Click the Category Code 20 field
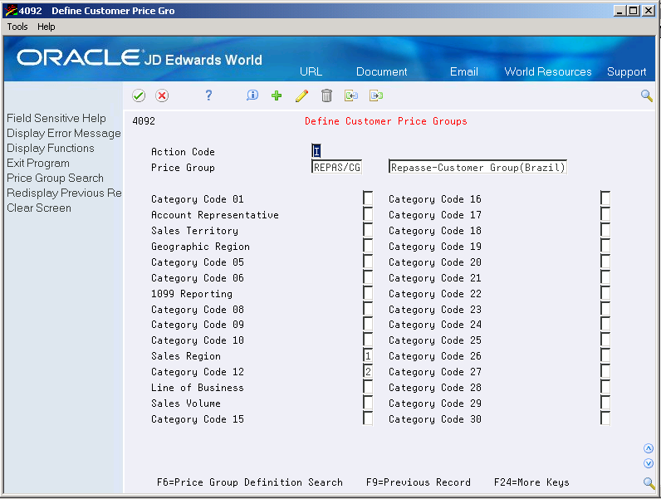 tap(605, 262)
